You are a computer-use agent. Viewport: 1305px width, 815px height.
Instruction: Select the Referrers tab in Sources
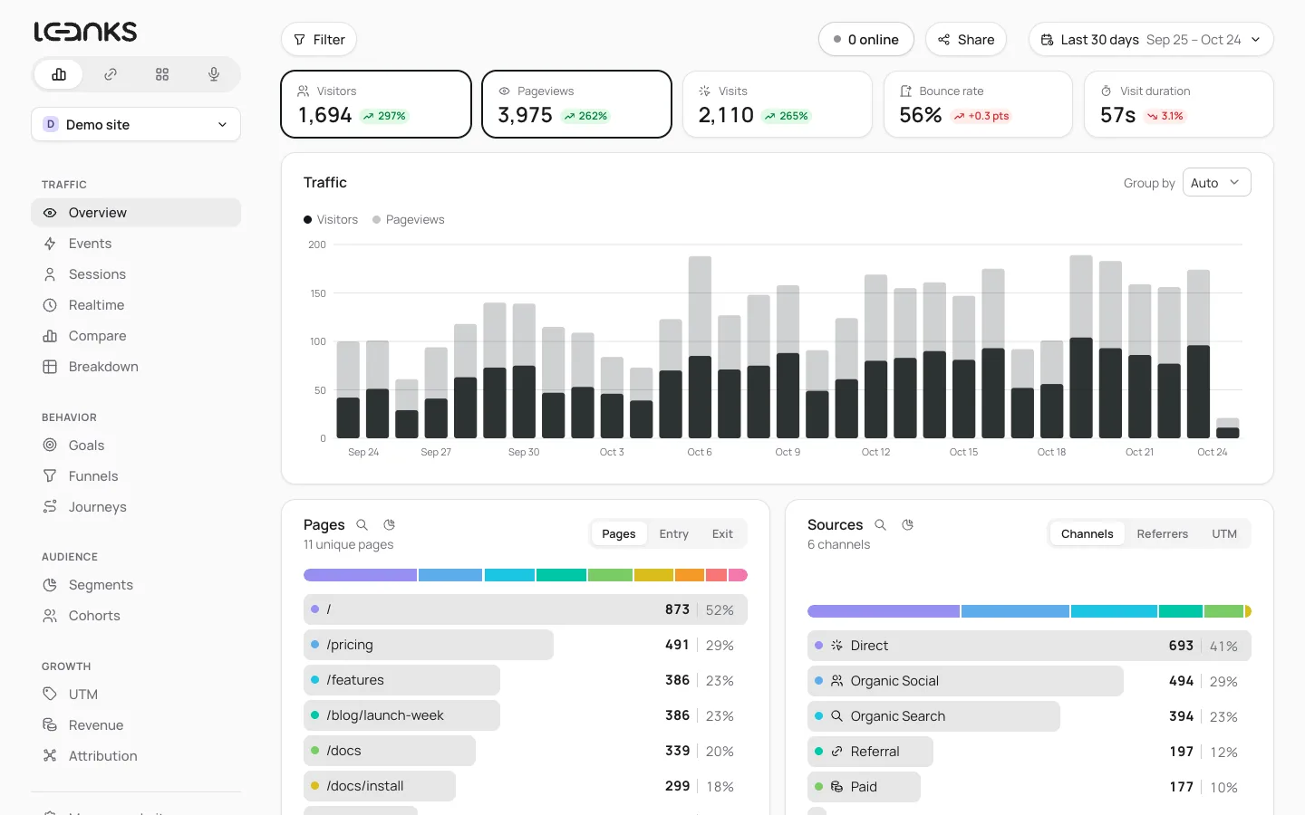1162,534
